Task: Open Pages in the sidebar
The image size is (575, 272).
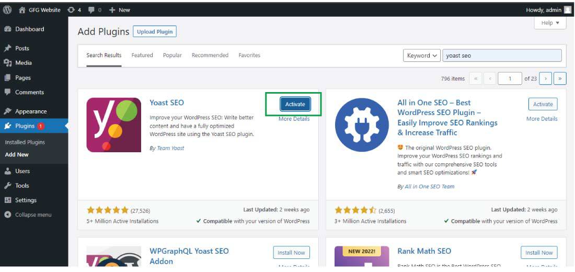Action: pos(22,78)
